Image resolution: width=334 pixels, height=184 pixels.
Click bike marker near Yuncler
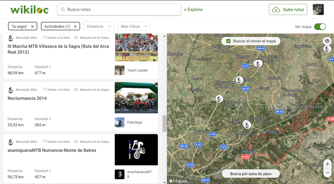pos(239,80)
